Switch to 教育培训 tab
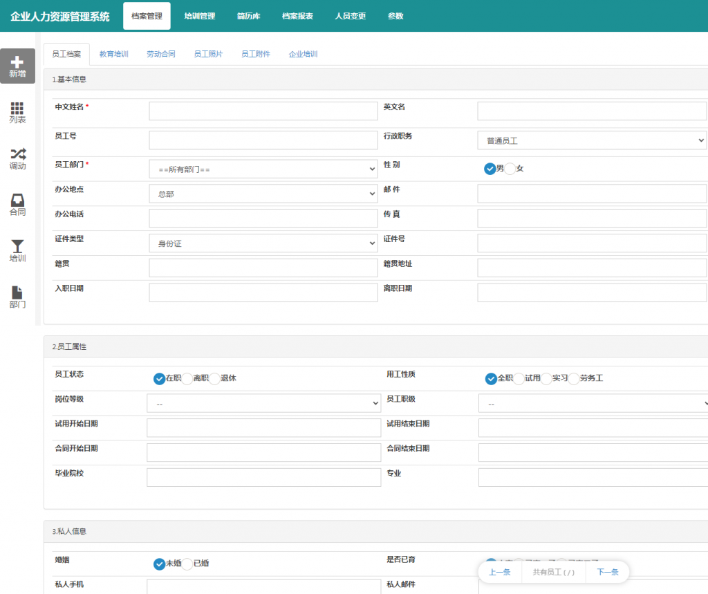Screen dimensions: 708x594 (114, 54)
